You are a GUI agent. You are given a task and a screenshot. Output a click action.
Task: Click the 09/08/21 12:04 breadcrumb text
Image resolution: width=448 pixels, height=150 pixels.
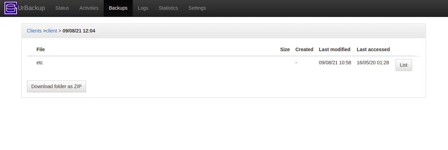coord(79,31)
